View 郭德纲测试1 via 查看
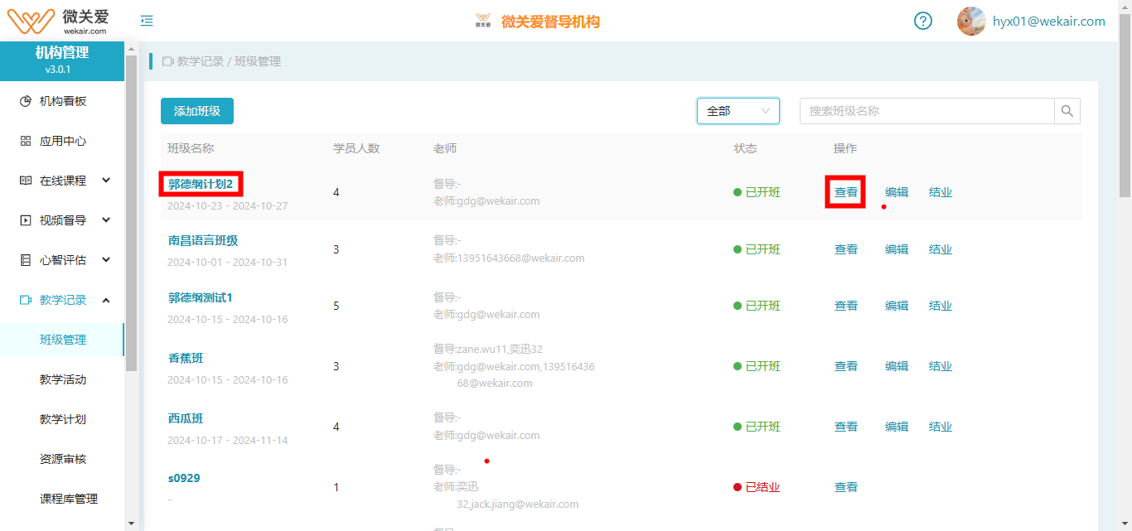 pos(846,306)
